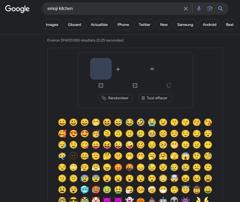Select the robot emoji
The height and width of the screenshot is (202, 240).
click(163, 200)
